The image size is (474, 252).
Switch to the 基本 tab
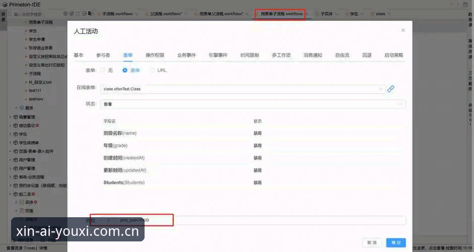[x=78, y=55]
